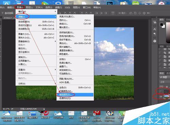Pick a color in the Color panel field
The height and width of the screenshot is (125, 170).
click(168, 33)
